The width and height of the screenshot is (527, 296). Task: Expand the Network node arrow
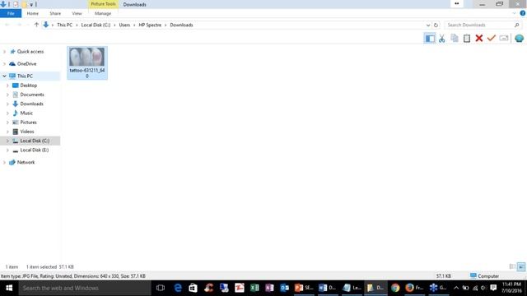coord(4,163)
